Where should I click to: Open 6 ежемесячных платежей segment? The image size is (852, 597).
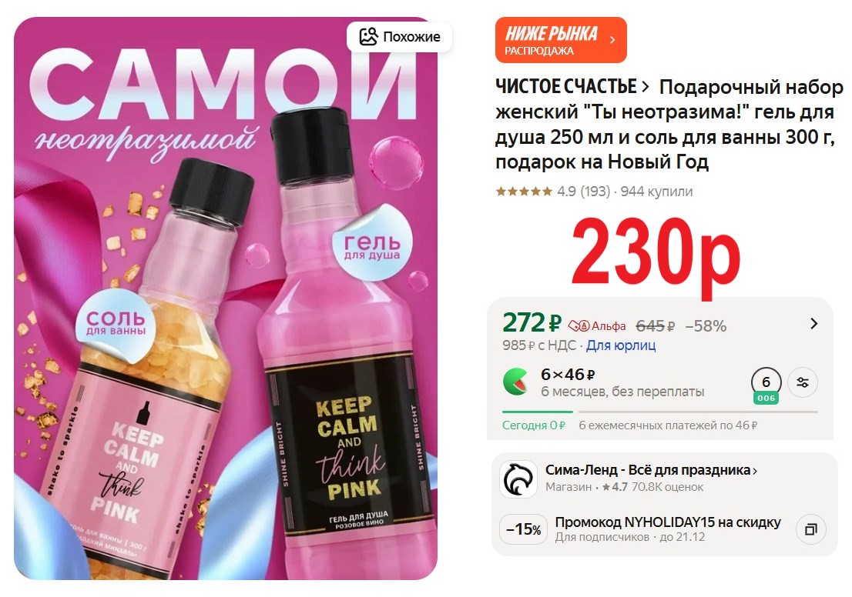pos(668,425)
